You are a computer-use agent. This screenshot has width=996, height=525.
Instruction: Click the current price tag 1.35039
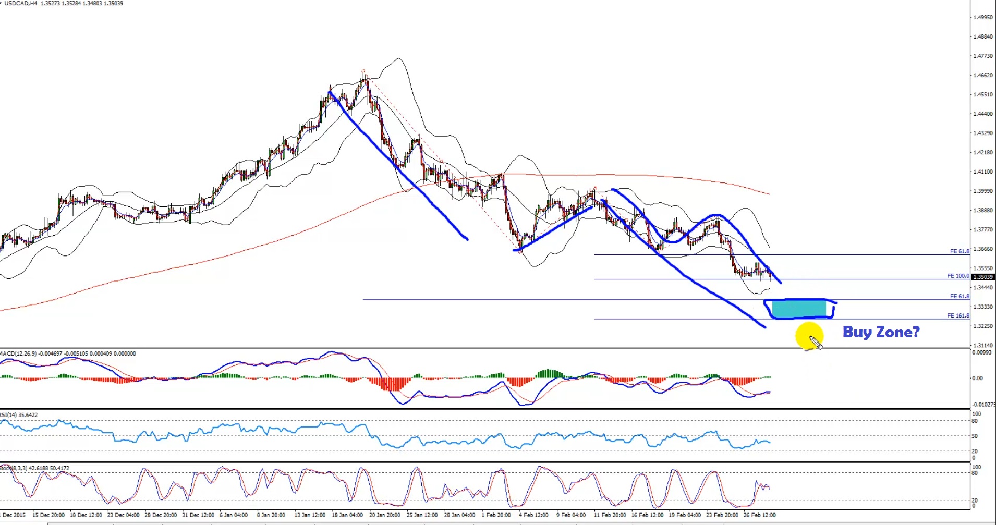(x=983, y=277)
